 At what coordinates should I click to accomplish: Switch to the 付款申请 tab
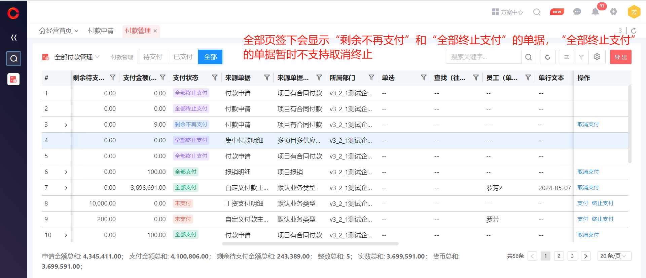tap(101, 31)
